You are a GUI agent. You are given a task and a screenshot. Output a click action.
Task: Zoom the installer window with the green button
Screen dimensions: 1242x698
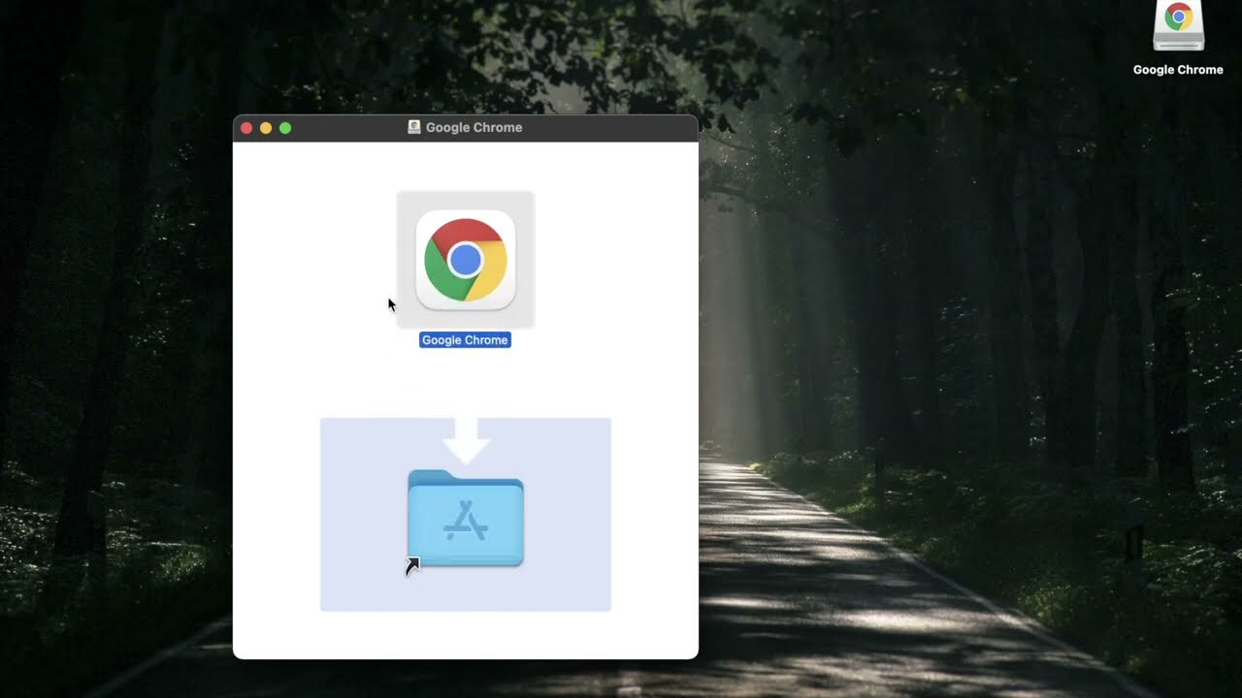[x=285, y=128]
